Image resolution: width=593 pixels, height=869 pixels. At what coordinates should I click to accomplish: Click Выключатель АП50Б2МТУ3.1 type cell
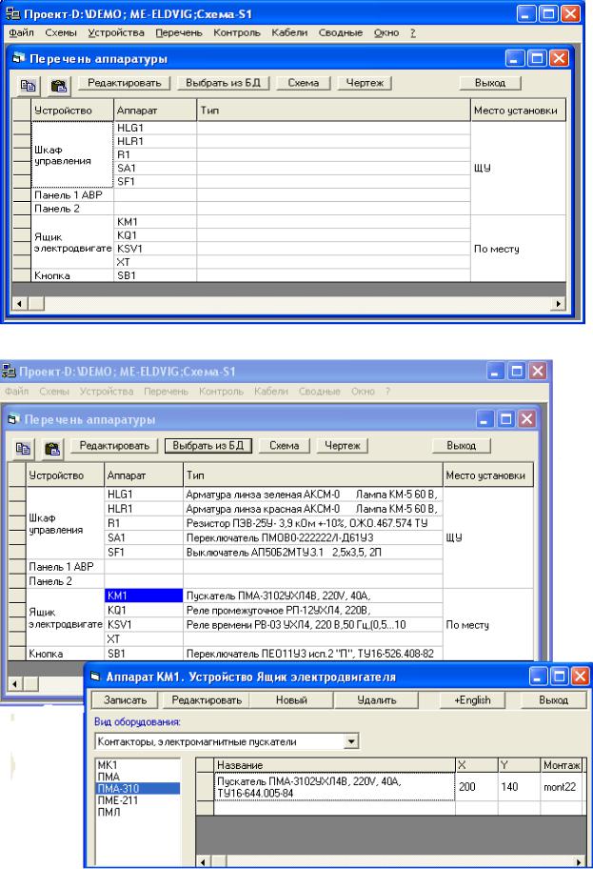pyautogui.click(x=312, y=552)
